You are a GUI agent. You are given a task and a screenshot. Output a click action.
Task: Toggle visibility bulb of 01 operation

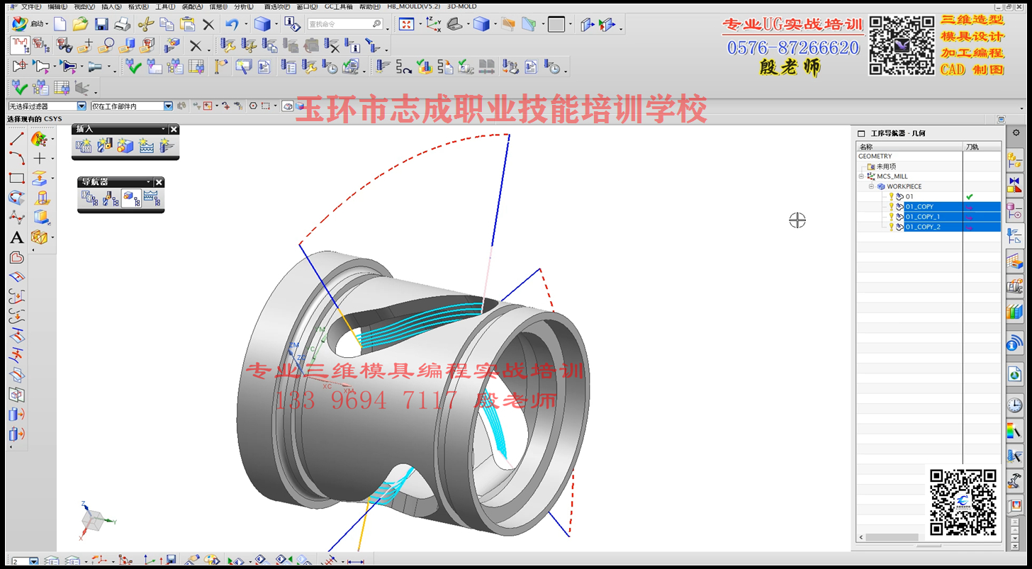point(892,196)
